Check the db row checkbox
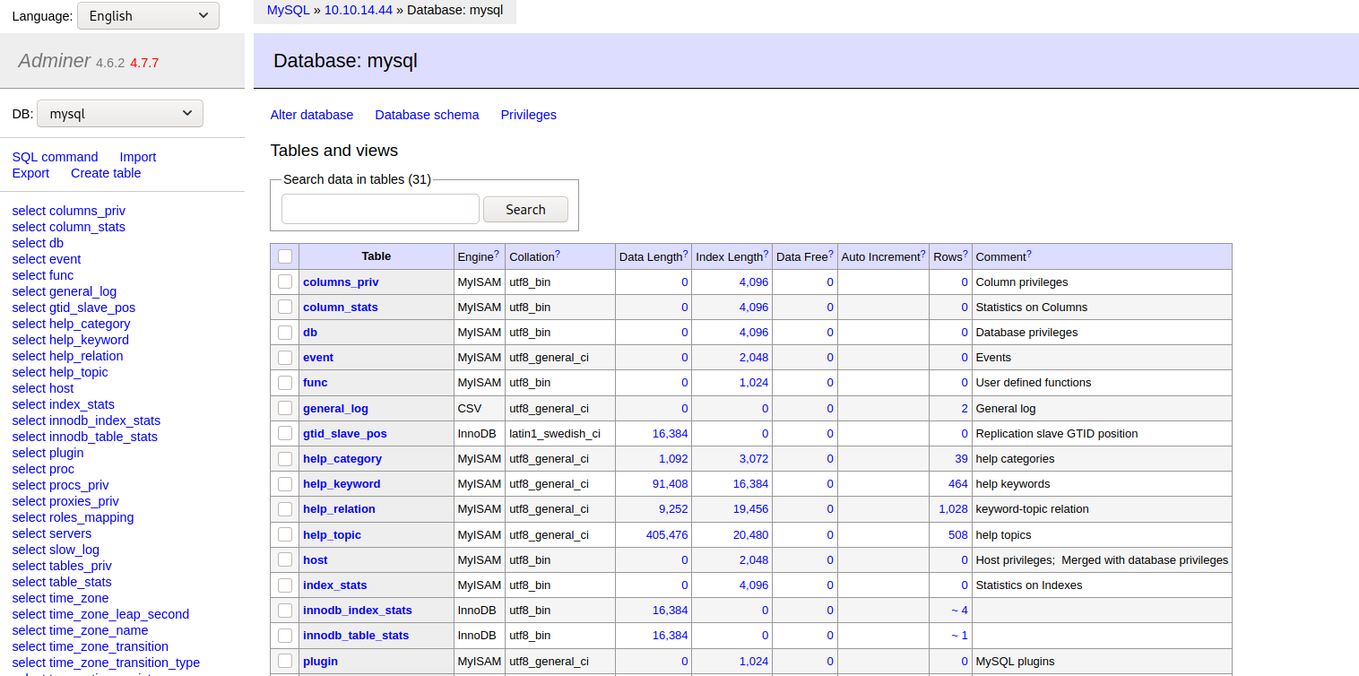Image resolution: width=1359 pixels, height=676 pixels. pos(285,332)
